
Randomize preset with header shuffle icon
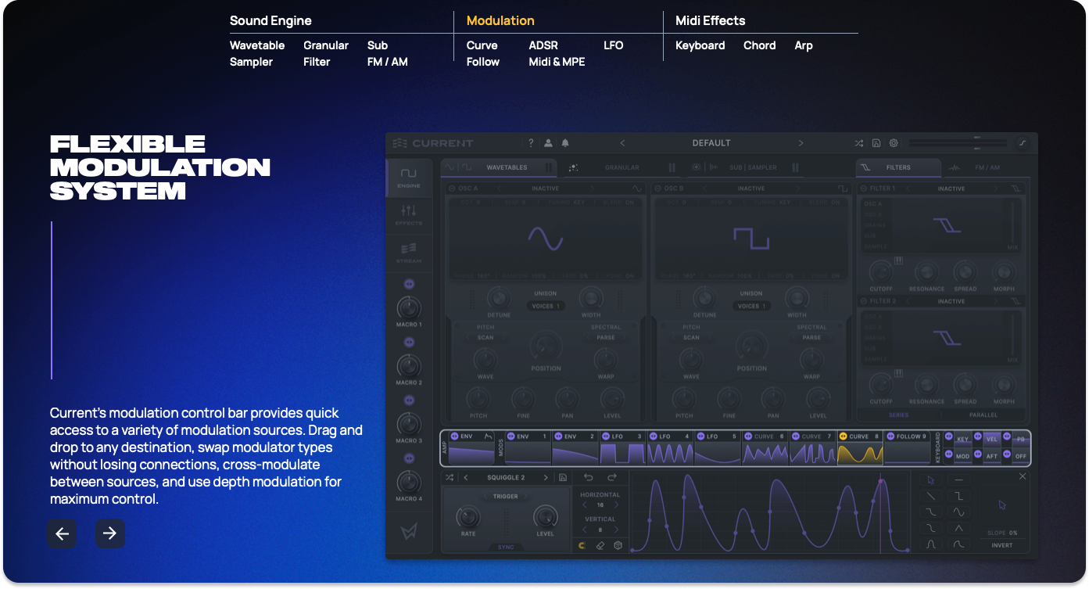pos(858,143)
